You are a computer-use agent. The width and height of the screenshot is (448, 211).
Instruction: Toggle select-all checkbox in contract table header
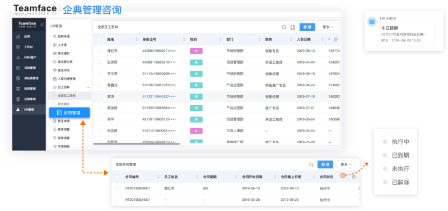tap(117, 177)
